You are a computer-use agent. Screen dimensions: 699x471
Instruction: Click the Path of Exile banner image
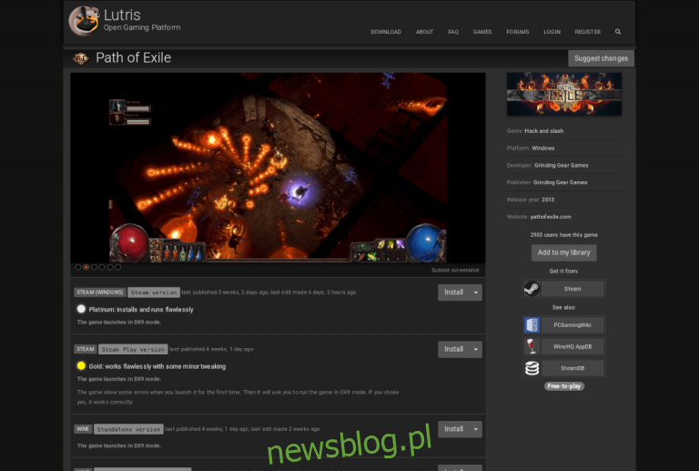(x=564, y=94)
